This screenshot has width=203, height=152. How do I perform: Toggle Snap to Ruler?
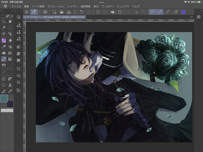coord(153,12)
